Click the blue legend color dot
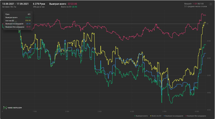This screenshot has height=119, width=215. [x=164, y=116]
